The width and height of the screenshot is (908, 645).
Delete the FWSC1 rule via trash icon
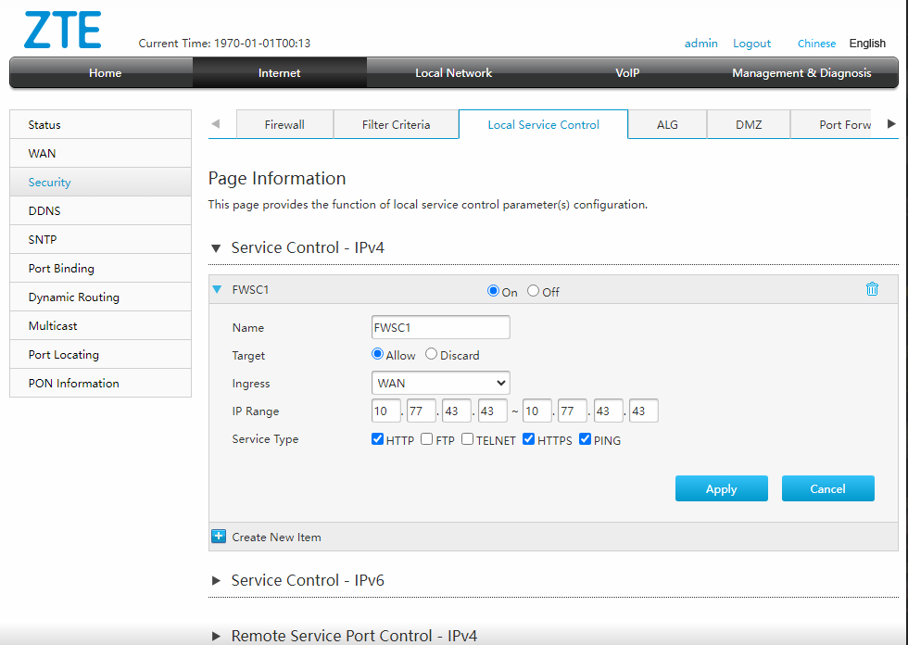872,289
